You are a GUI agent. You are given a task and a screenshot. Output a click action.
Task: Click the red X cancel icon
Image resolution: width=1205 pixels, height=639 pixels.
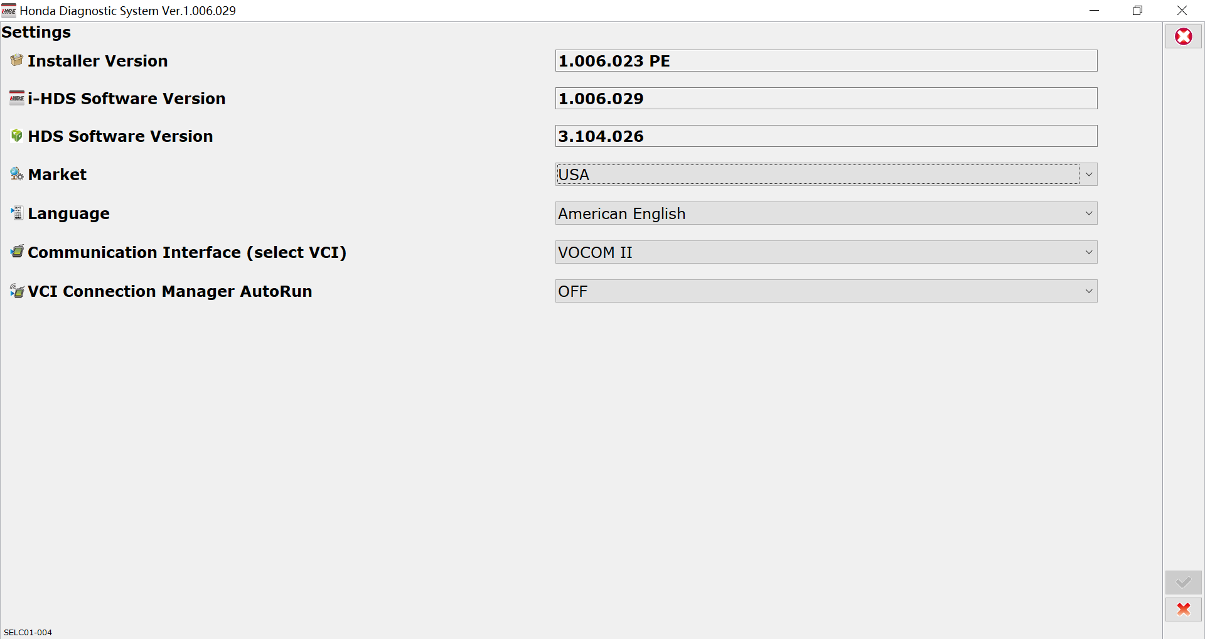click(x=1184, y=609)
